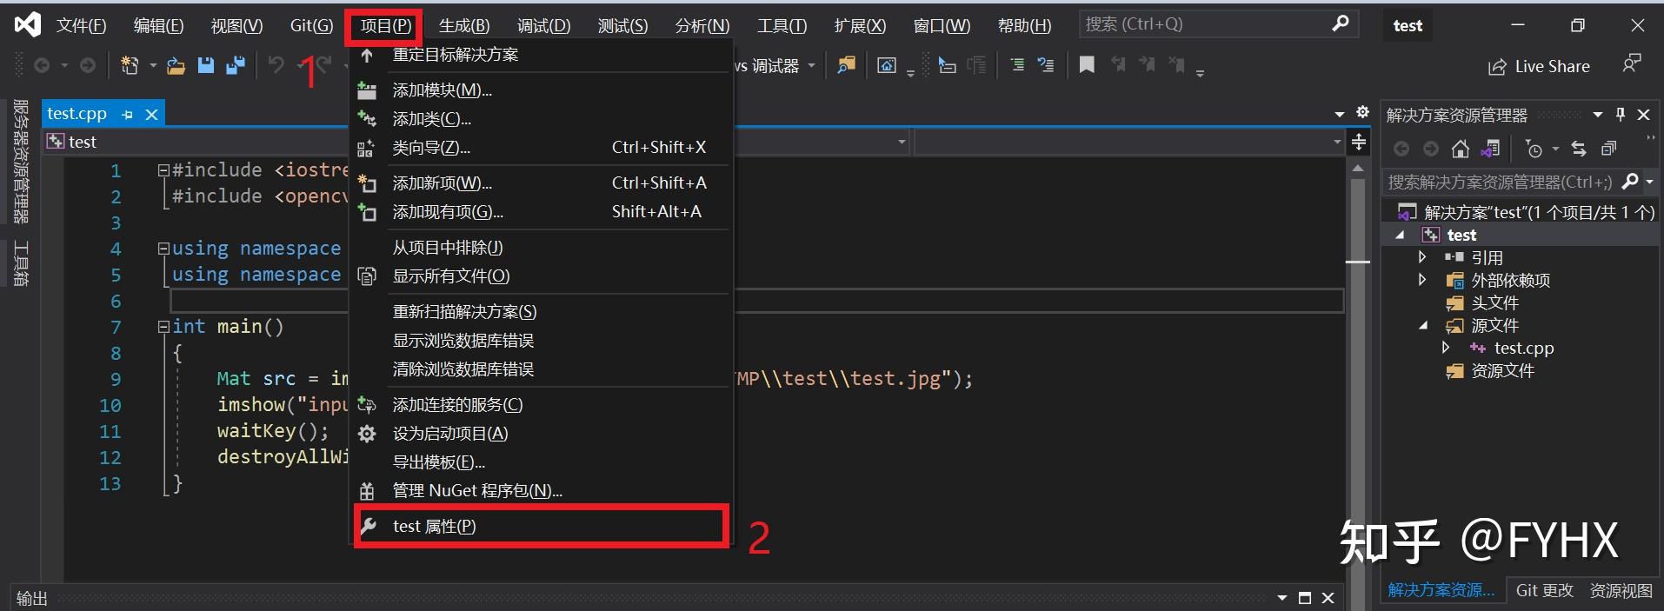
Task: Click the sync with active document icon
Action: [1579, 149]
